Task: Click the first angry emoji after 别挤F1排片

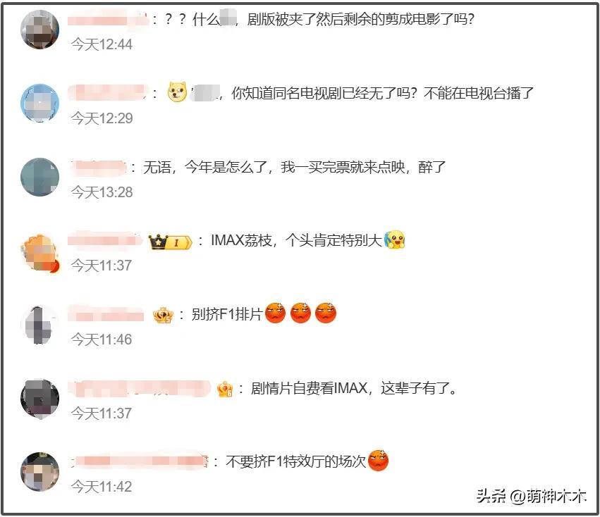Action: 275,313
